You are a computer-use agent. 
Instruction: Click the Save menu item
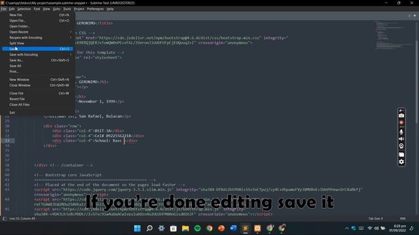(x=37, y=49)
